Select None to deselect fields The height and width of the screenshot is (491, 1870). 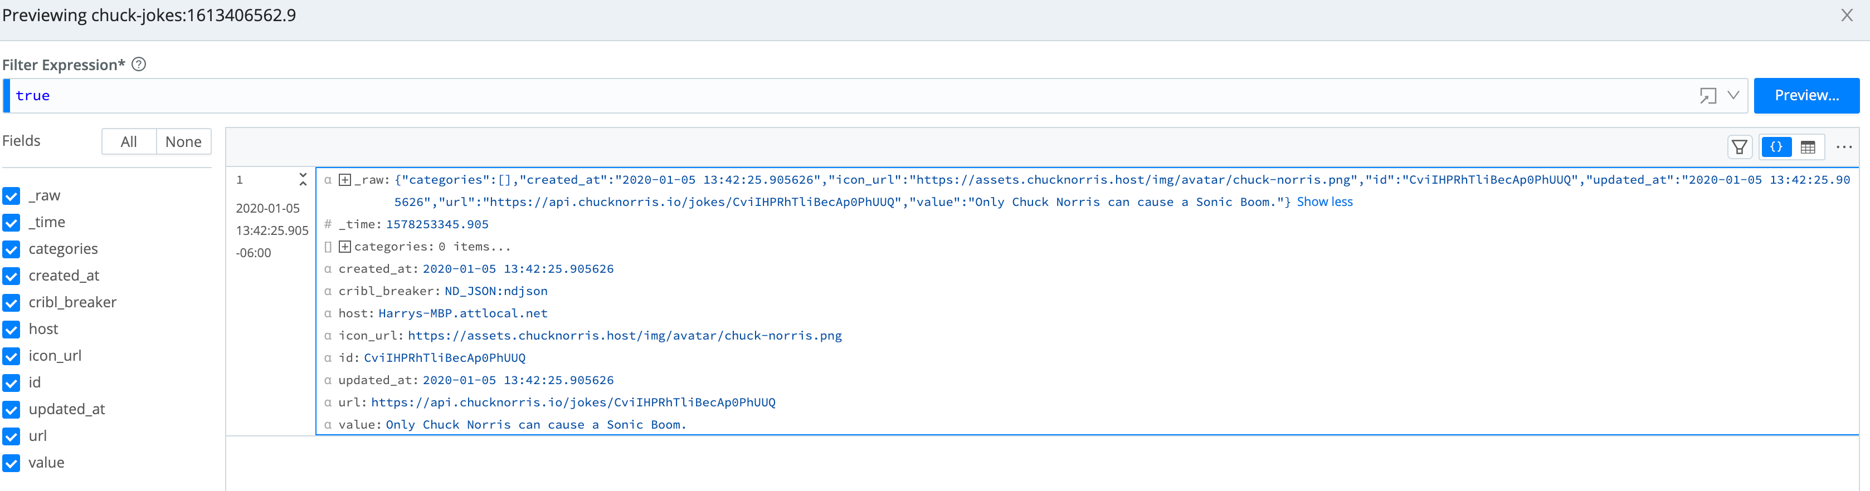(x=183, y=141)
